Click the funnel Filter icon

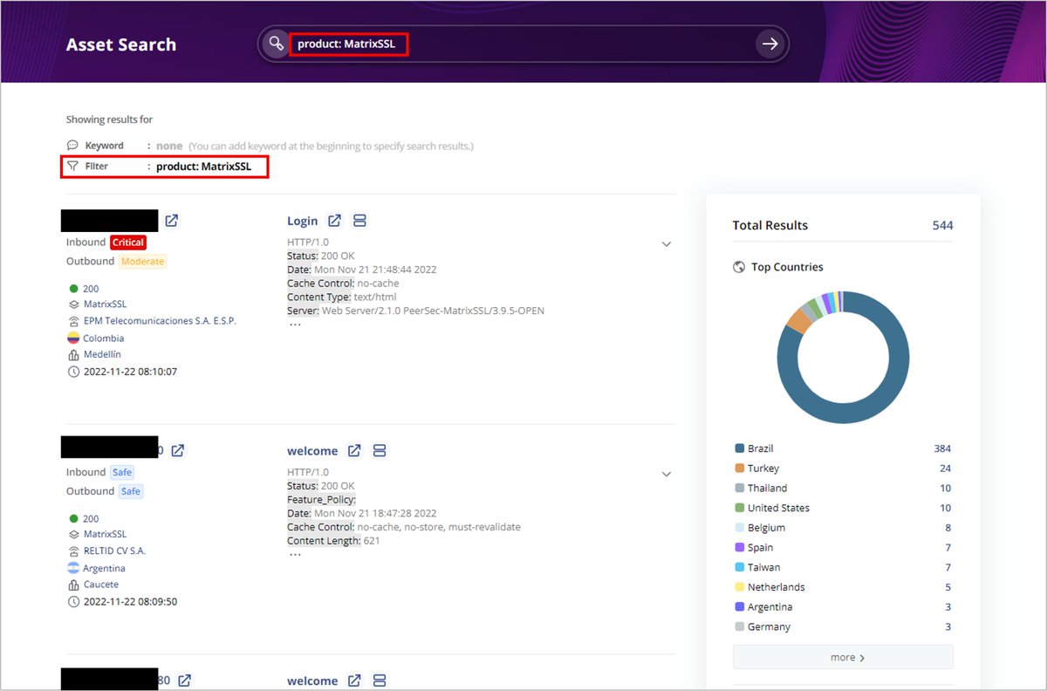pyautogui.click(x=73, y=166)
